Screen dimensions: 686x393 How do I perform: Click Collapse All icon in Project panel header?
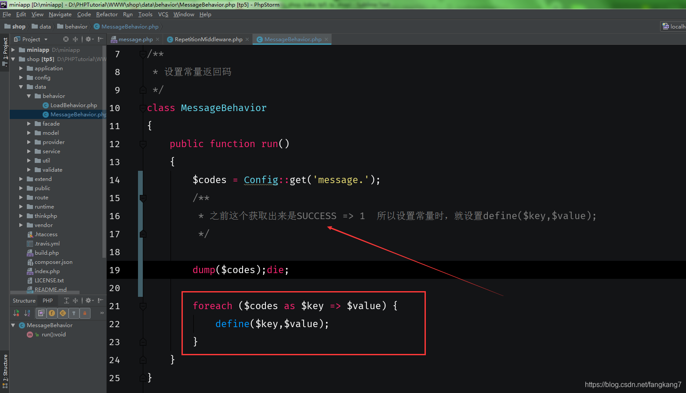coord(76,39)
